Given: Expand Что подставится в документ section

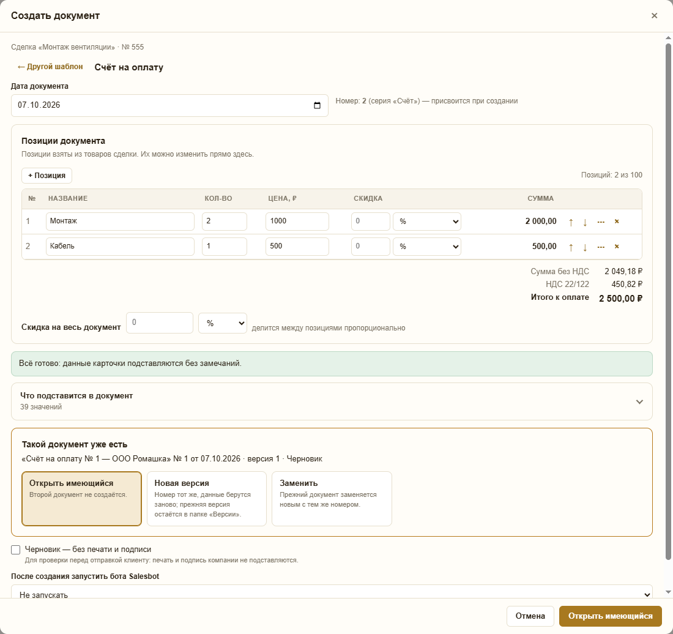Looking at the screenshot, I should 332,401.
